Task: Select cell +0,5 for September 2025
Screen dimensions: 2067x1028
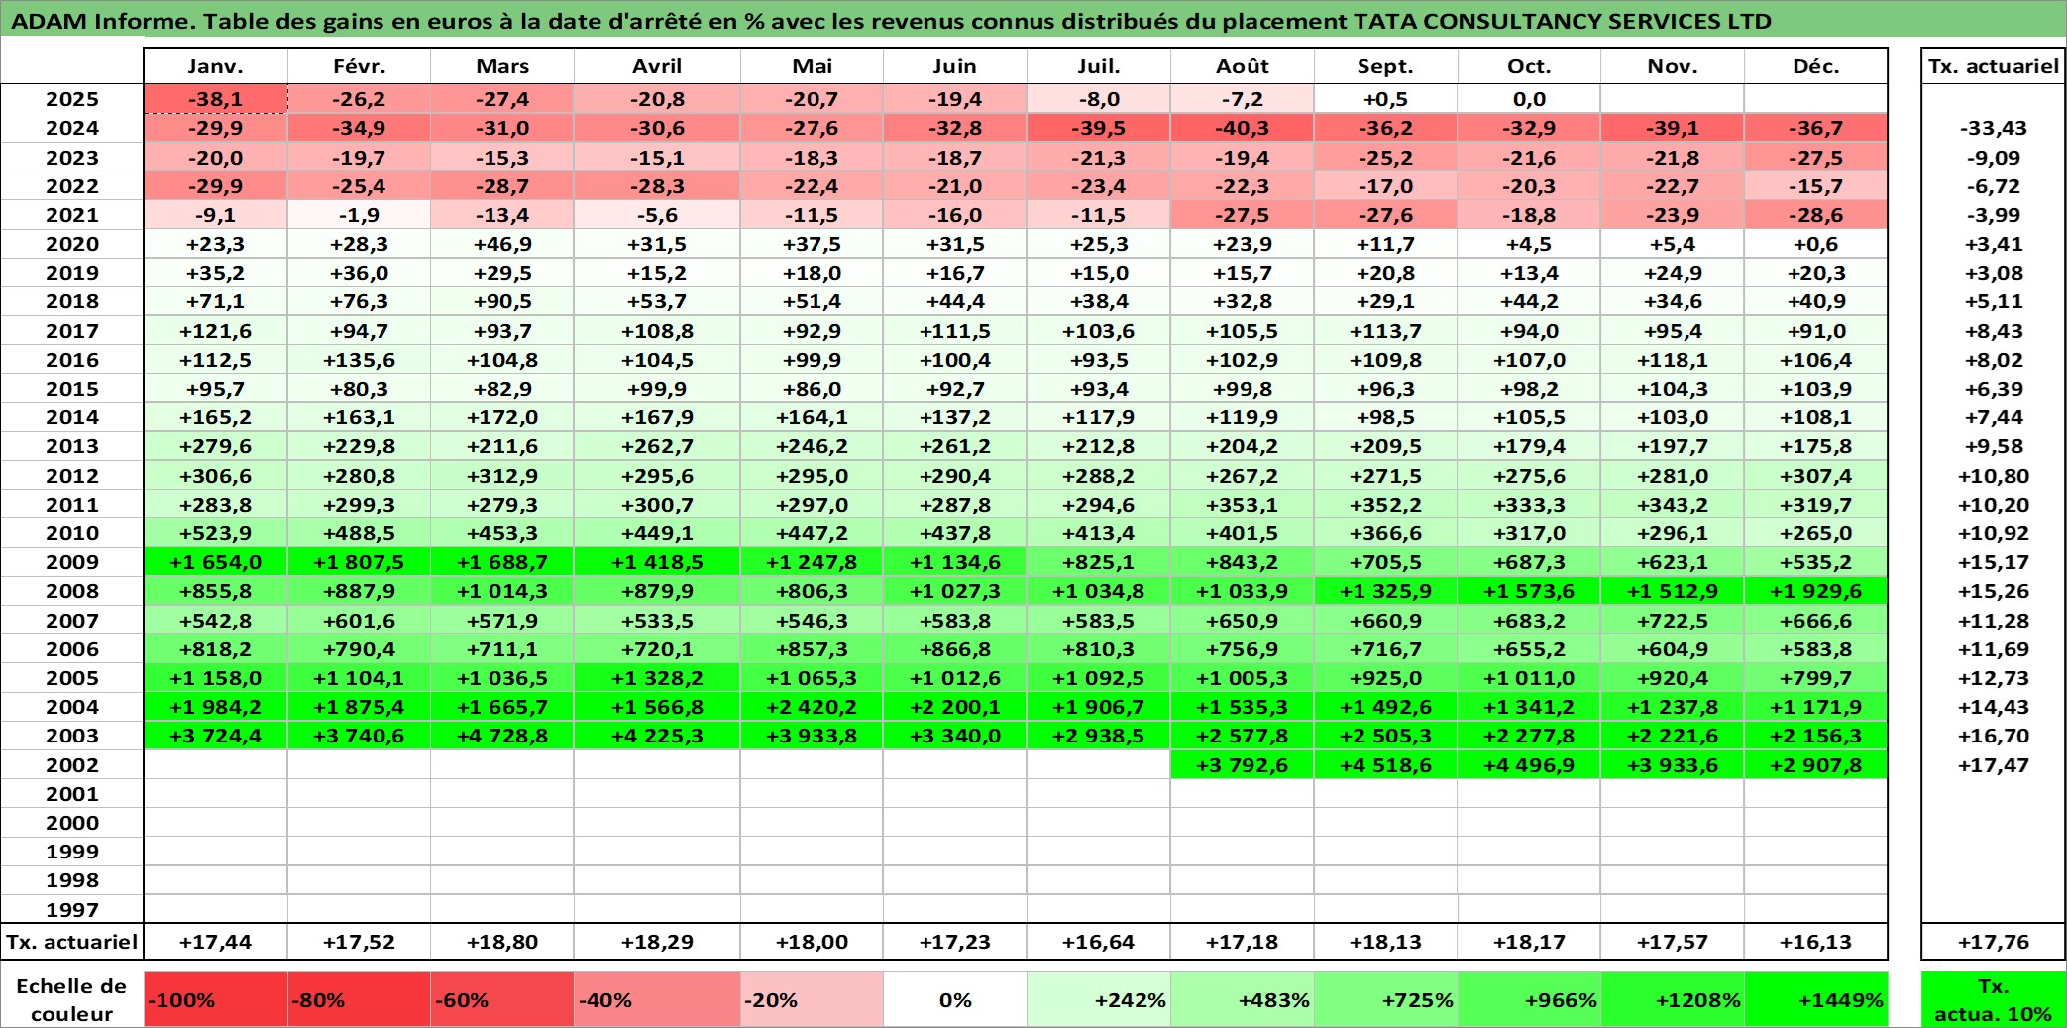Action: click(x=1385, y=99)
